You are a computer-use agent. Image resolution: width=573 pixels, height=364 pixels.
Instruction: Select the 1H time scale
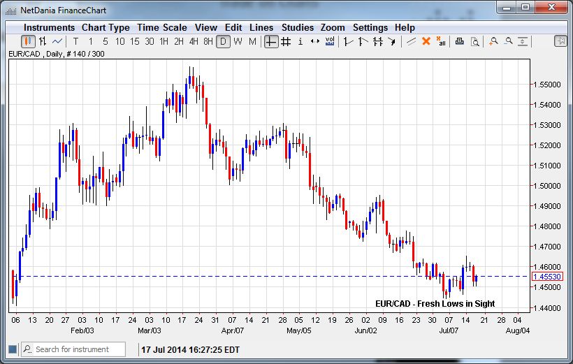(x=164, y=42)
